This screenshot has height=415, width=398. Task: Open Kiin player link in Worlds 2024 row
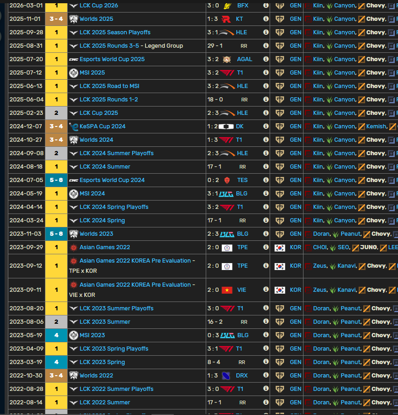(318, 140)
